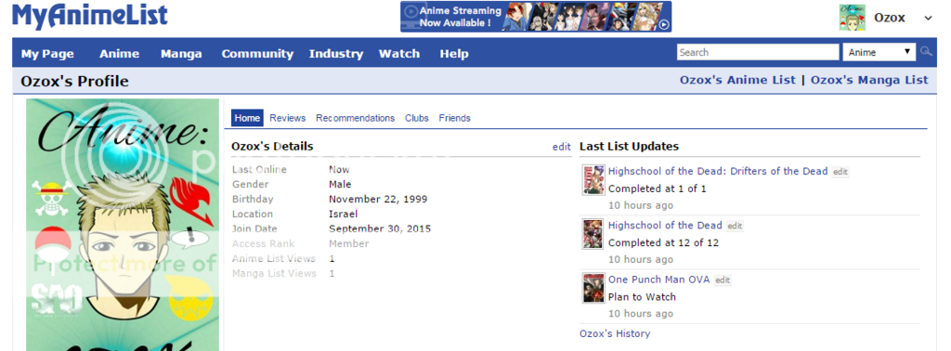Click the Anime Streaming banner ad
The image size is (951, 351).
point(536,17)
